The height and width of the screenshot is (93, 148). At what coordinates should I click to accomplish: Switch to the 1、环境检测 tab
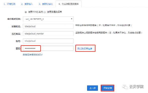click(x=10, y=4)
